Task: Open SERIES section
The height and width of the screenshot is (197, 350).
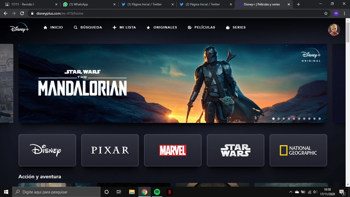Action: pos(236,27)
